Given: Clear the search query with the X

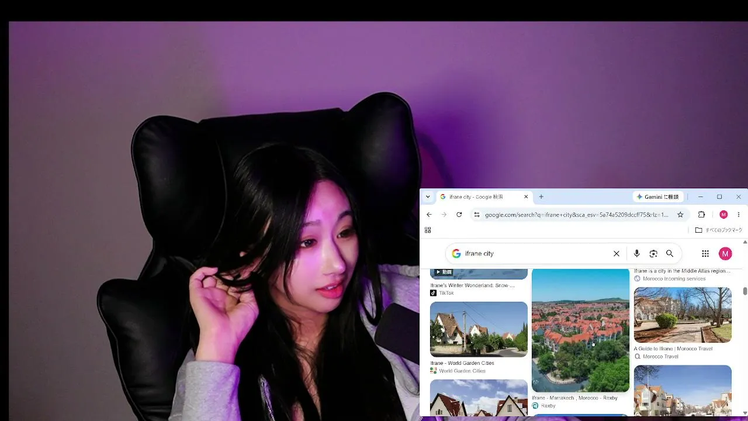Looking at the screenshot, I should pyautogui.click(x=617, y=254).
